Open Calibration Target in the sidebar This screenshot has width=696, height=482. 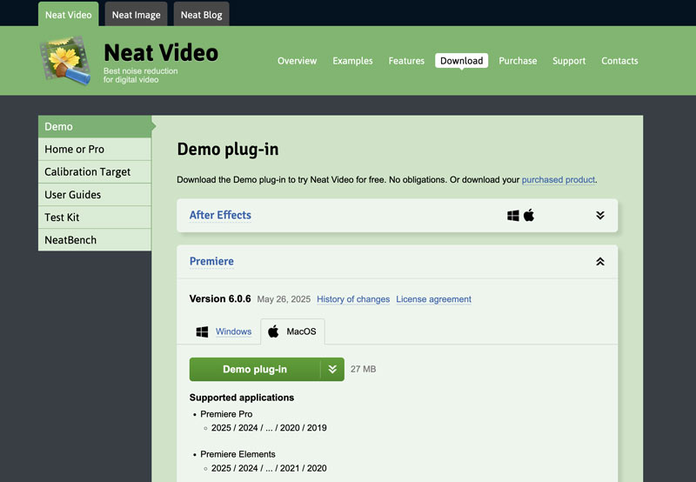click(95, 171)
